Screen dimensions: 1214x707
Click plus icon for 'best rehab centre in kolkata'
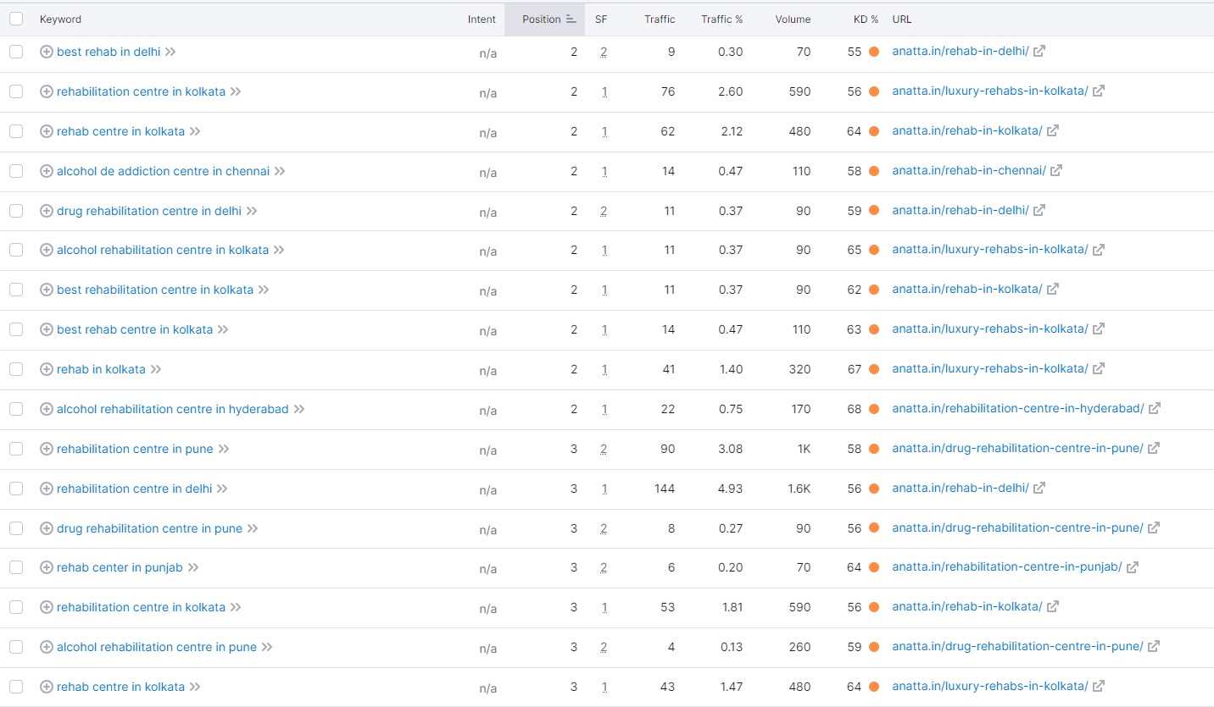[47, 329]
